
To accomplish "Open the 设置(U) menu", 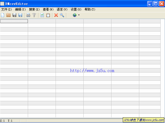I will click(76, 9).
